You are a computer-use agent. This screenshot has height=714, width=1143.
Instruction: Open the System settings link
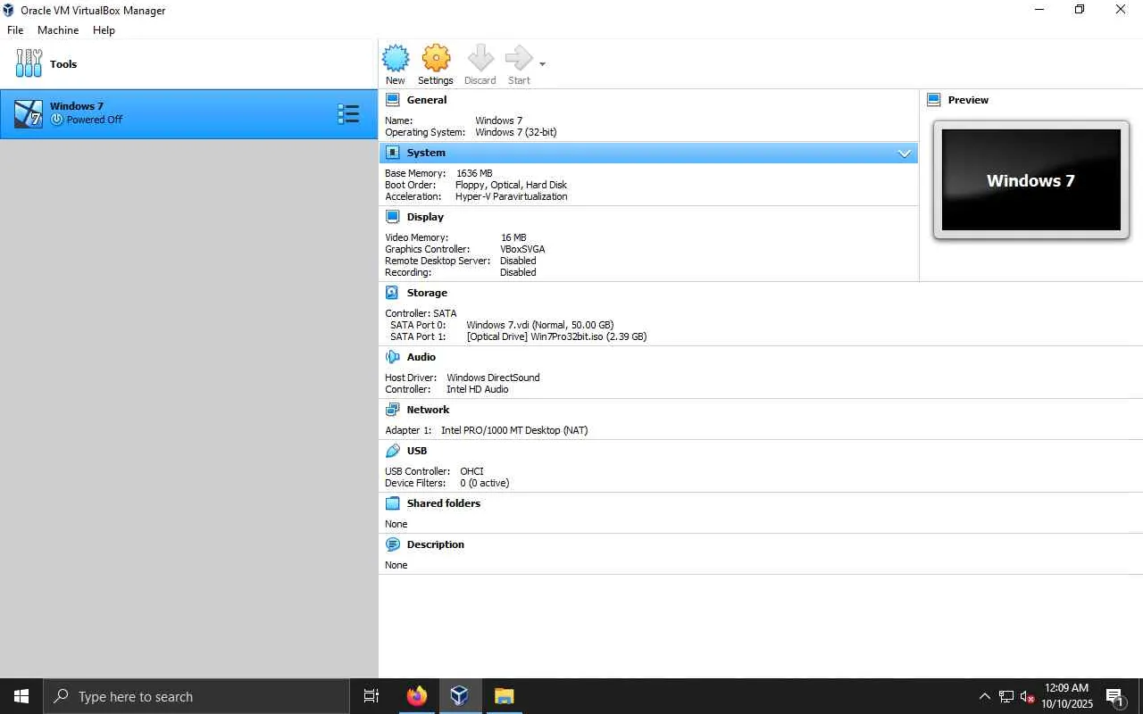click(426, 153)
